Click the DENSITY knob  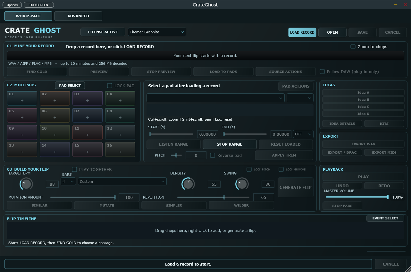coord(188,184)
